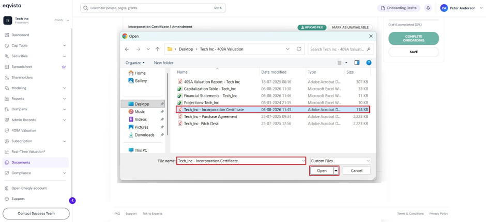The image size is (486, 222).
Task: Click the Back arrow in the file dialog
Action: (x=127, y=49)
